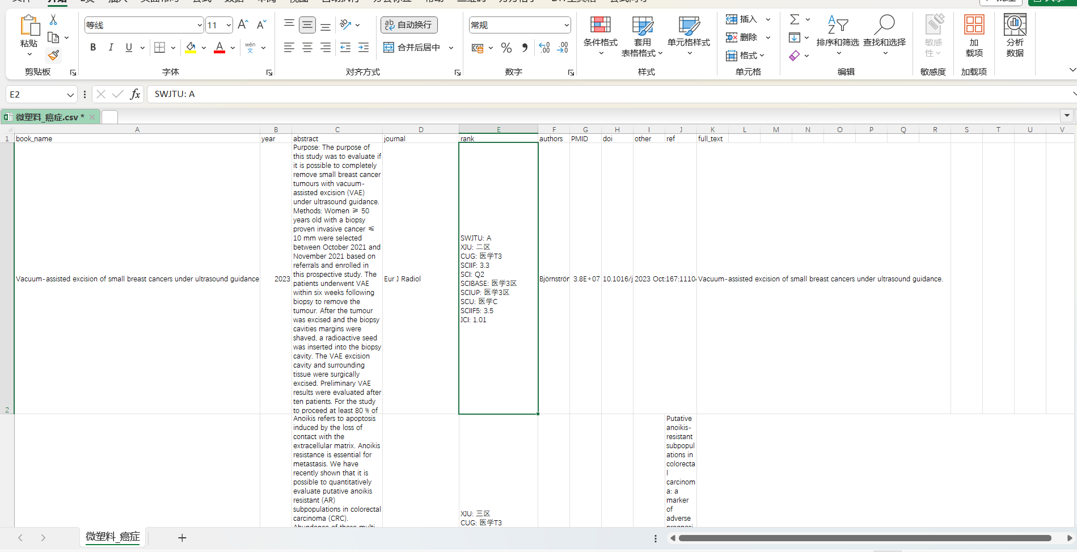
Task: Decrease indent
Action: [x=345, y=48]
